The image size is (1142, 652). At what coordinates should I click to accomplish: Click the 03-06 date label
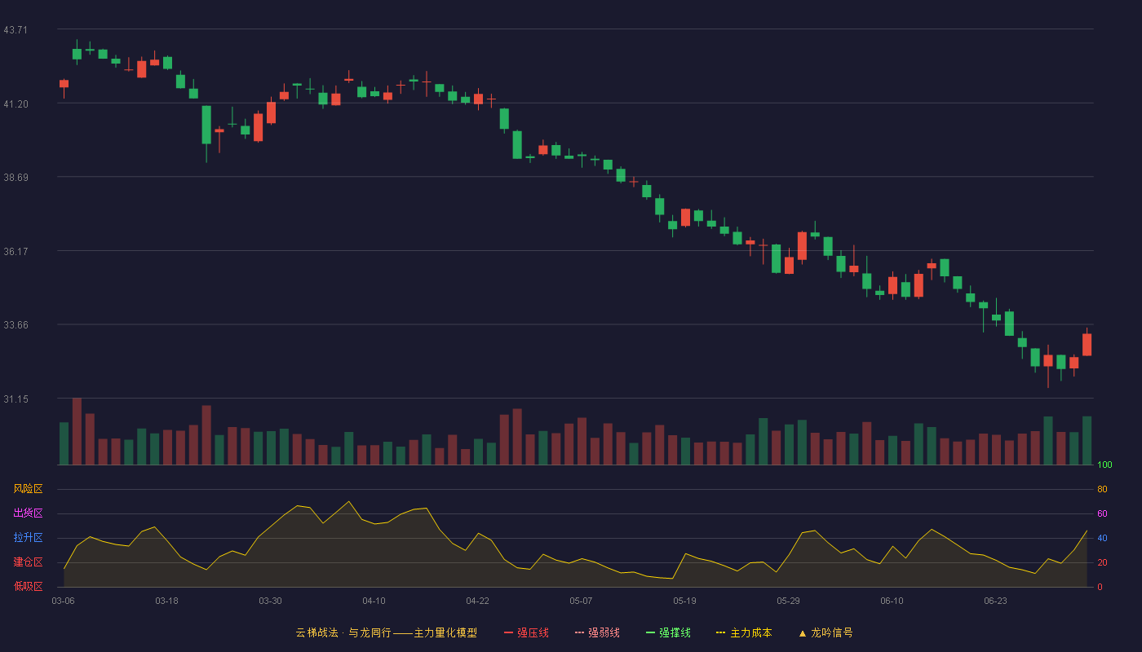pyautogui.click(x=63, y=601)
